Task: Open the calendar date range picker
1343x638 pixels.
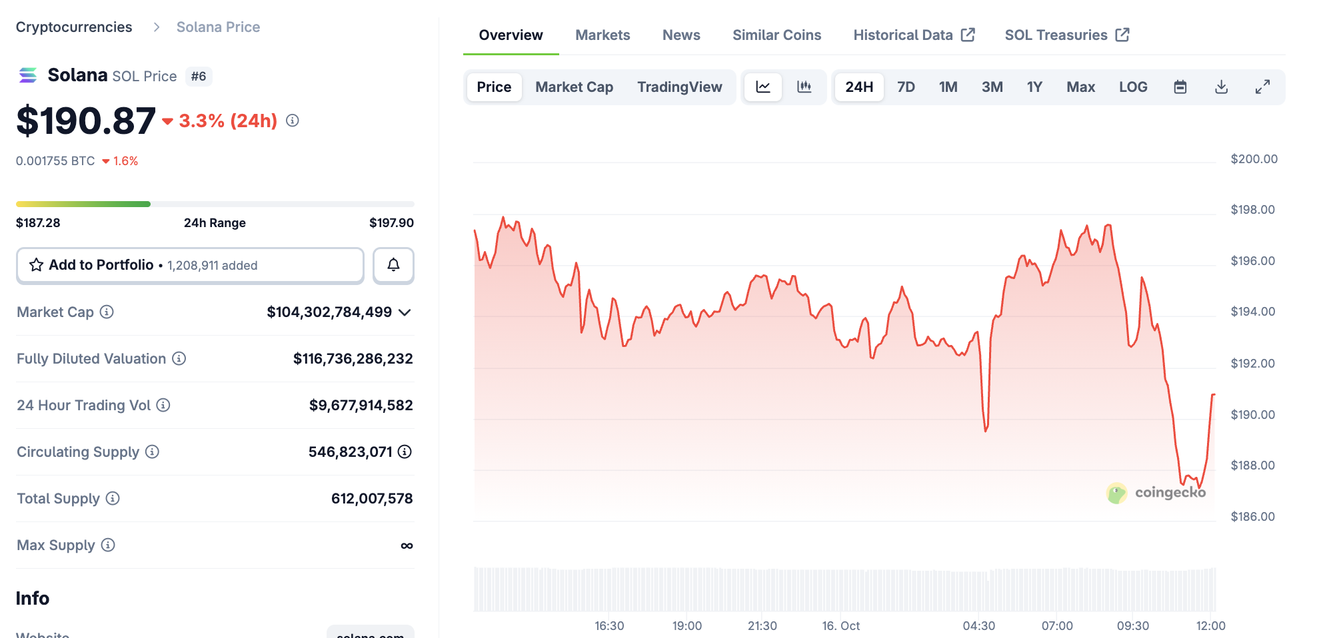Action: 1180,87
